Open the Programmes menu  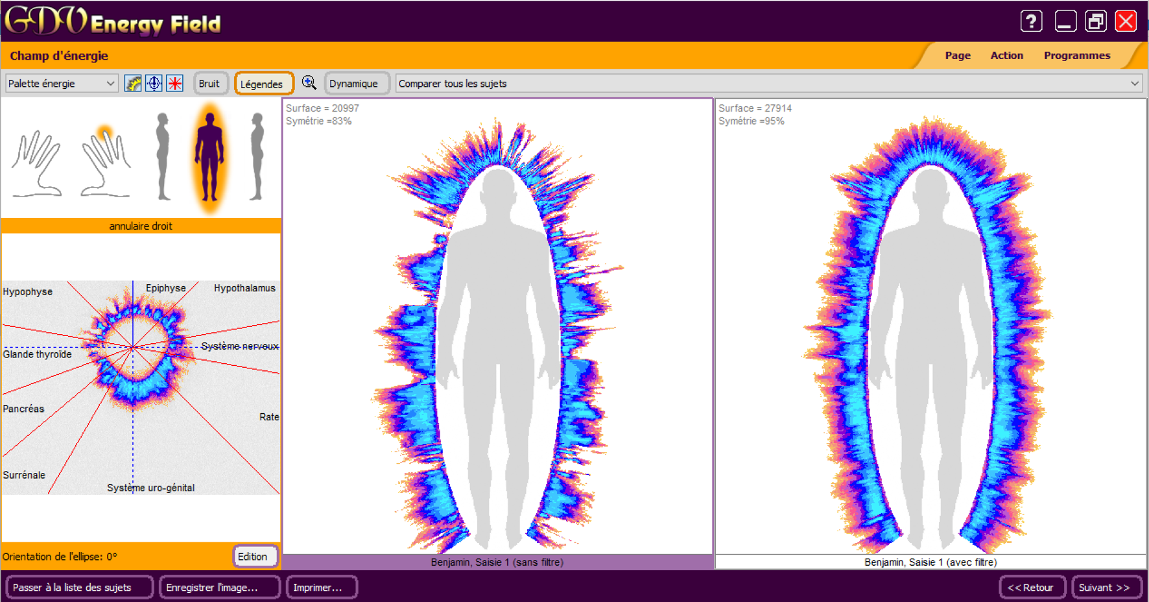tap(1077, 56)
